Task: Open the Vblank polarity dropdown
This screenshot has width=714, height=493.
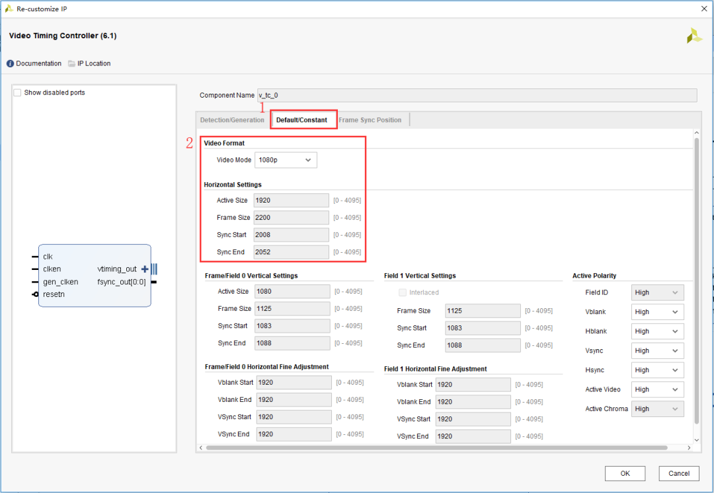Action: tap(657, 312)
